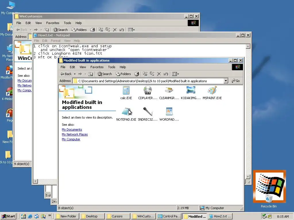
Task: Open Tools menu in Modified built in applications
Action: click(112, 67)
